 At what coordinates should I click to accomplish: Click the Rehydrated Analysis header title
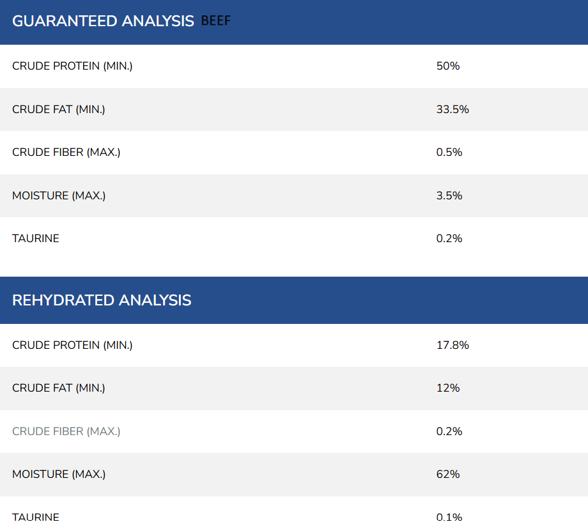click(x=102, y=300)
